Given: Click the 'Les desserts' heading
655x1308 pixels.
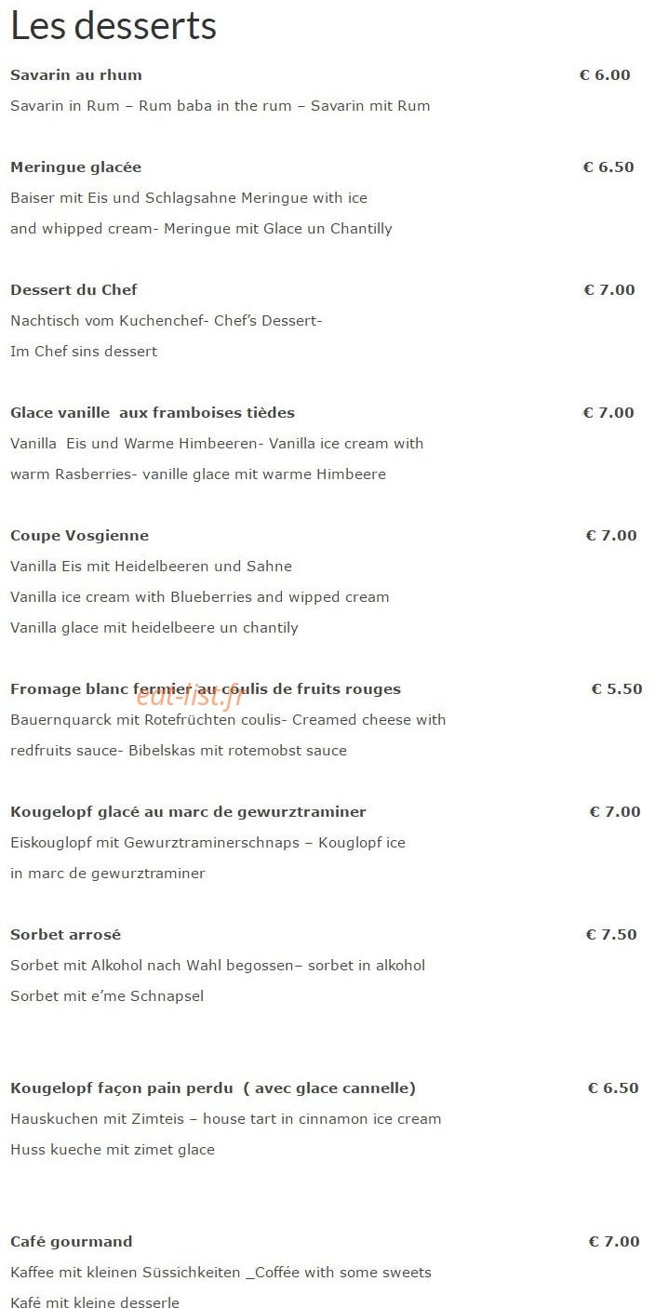Looking at the screenshot, I should (x=114, y=26).
